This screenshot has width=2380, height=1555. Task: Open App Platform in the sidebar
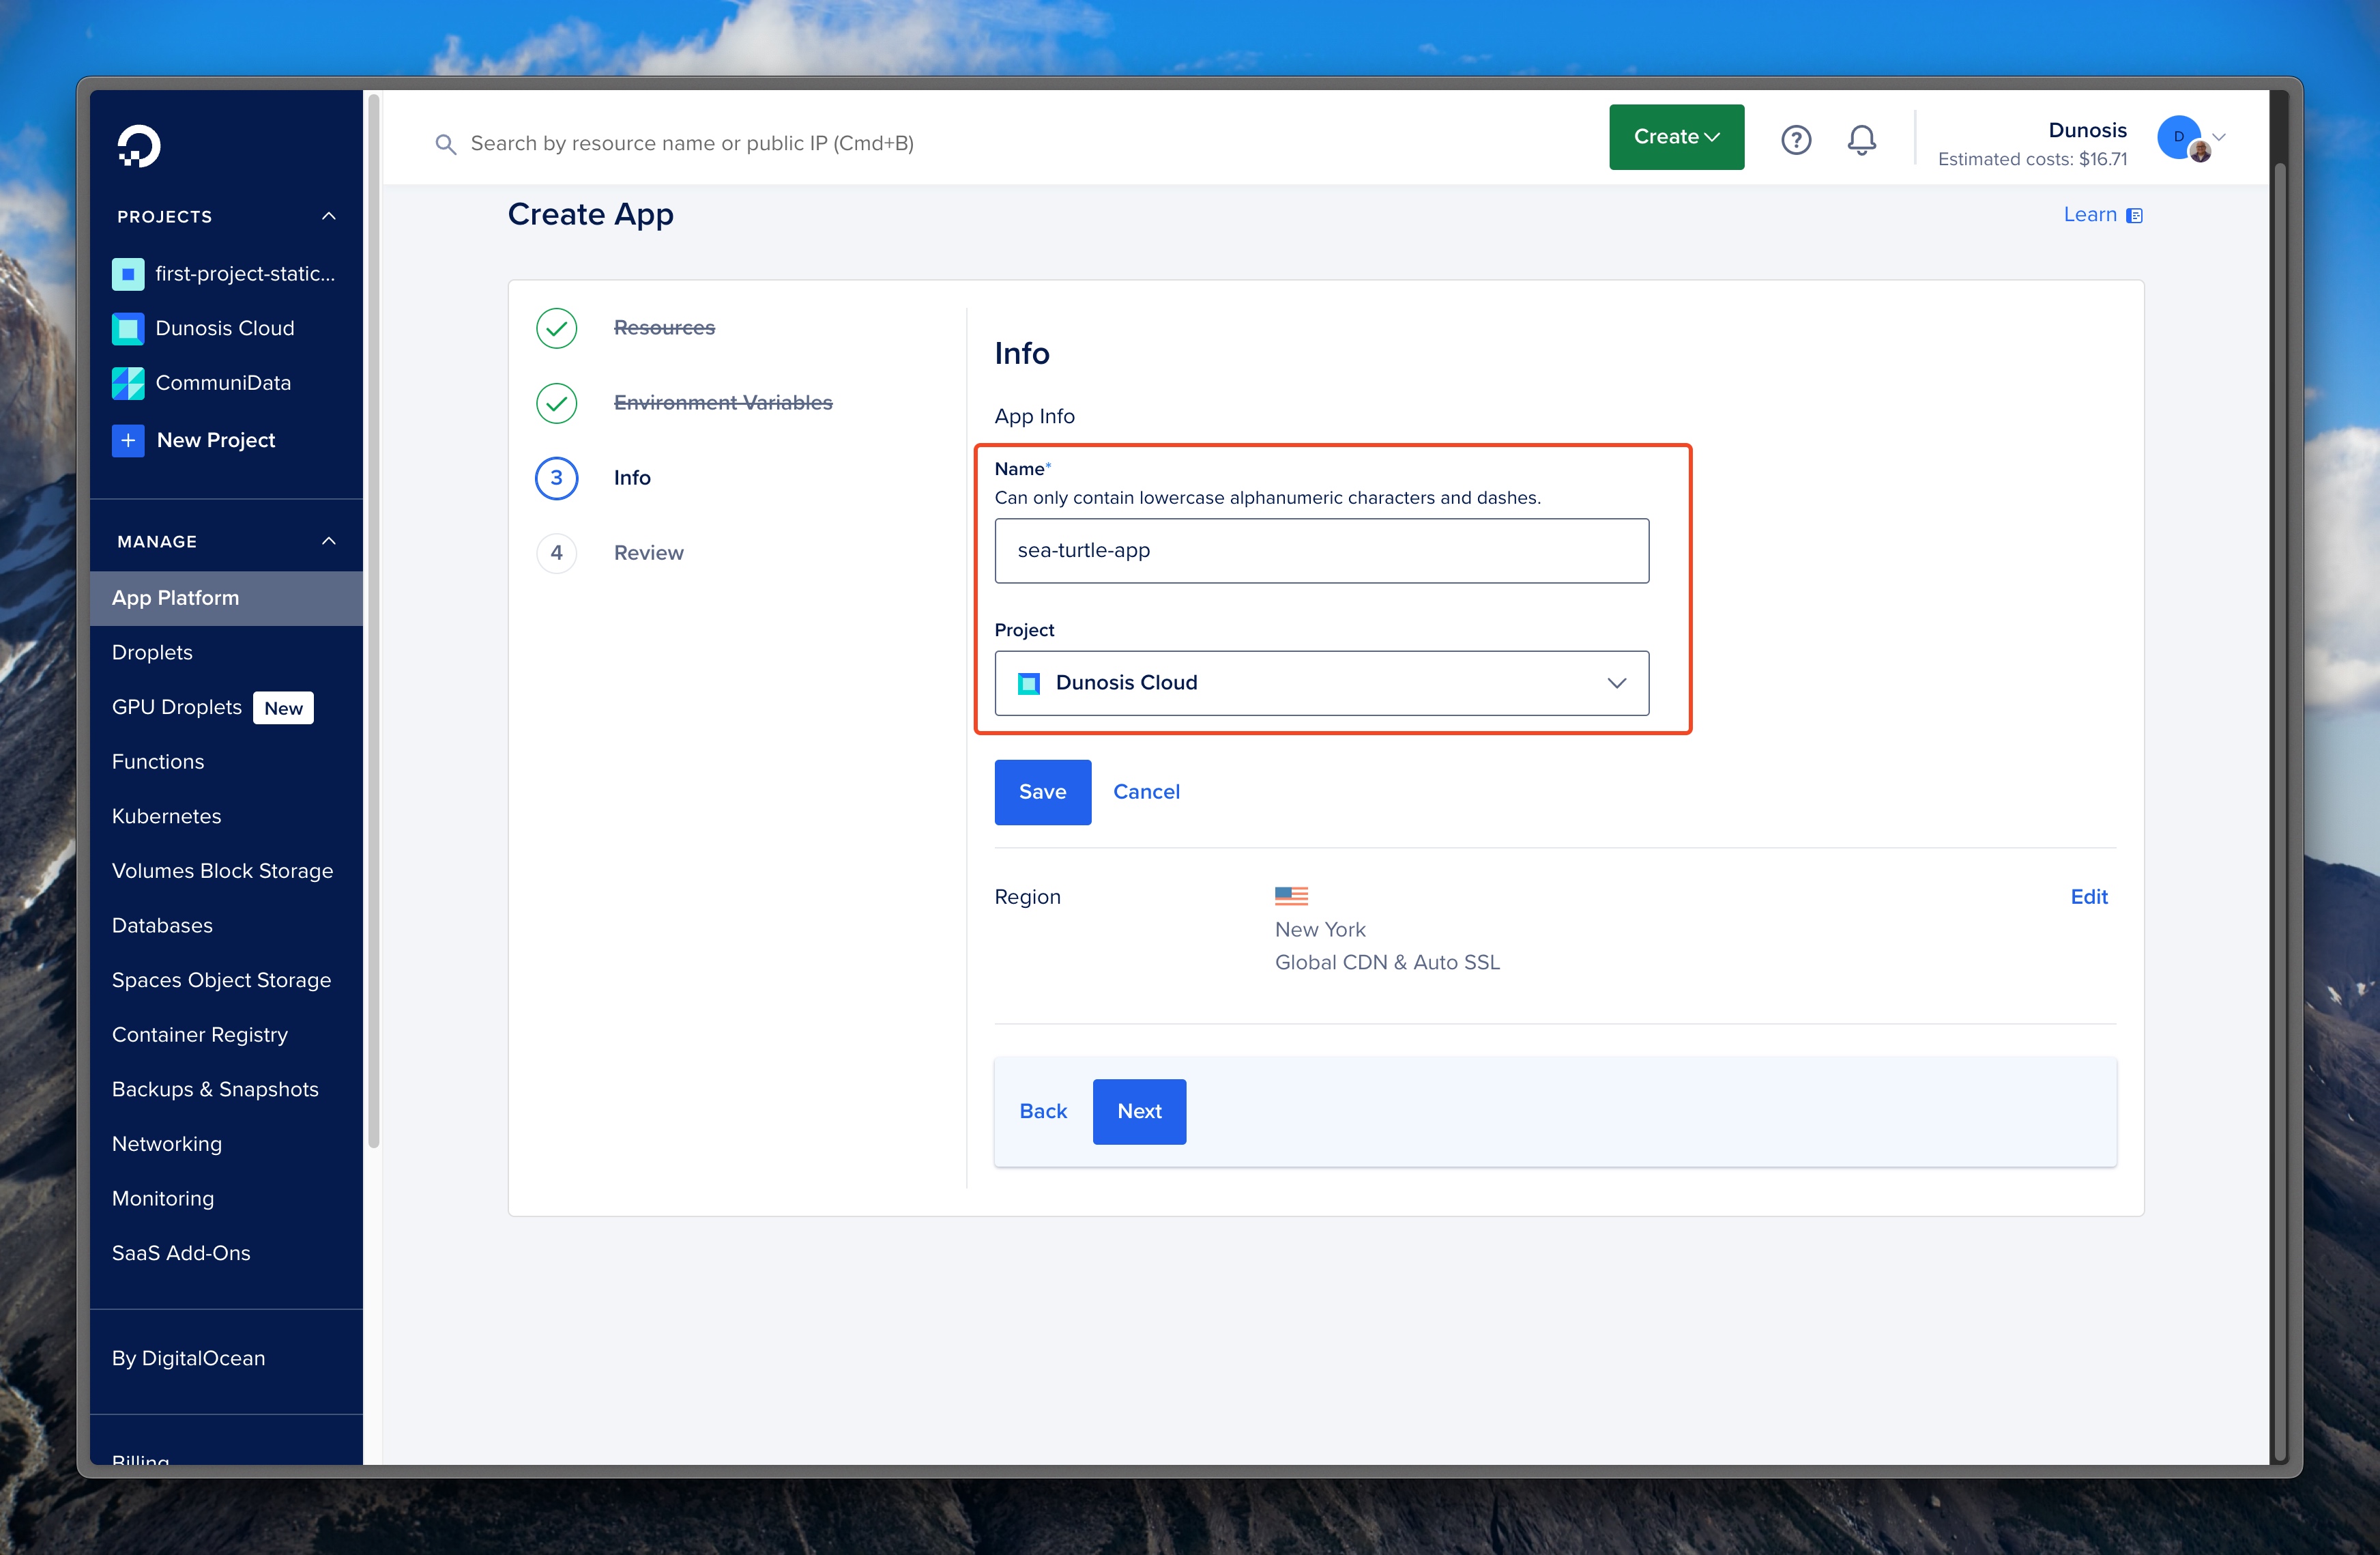point(226,599)
